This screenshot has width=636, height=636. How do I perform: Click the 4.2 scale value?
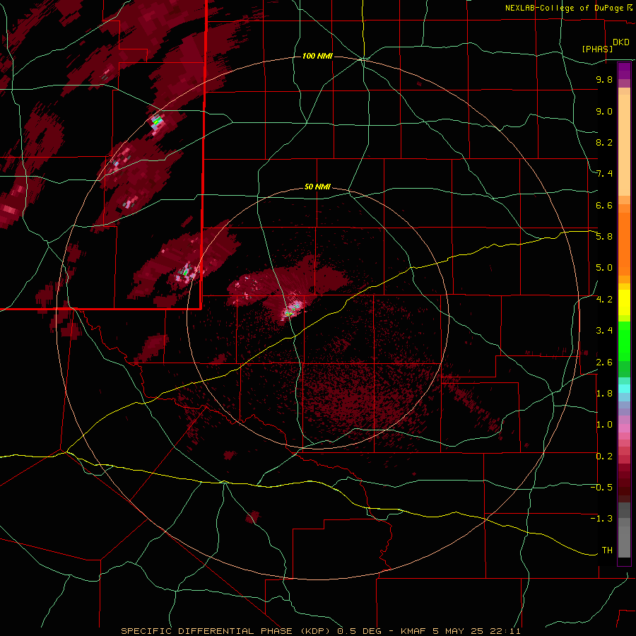click(604, 300)
